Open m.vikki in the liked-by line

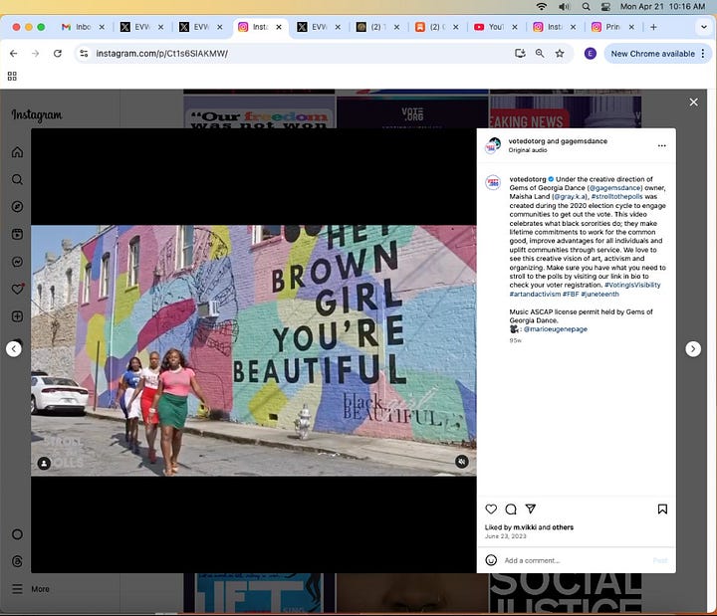(x=525, y=527)
